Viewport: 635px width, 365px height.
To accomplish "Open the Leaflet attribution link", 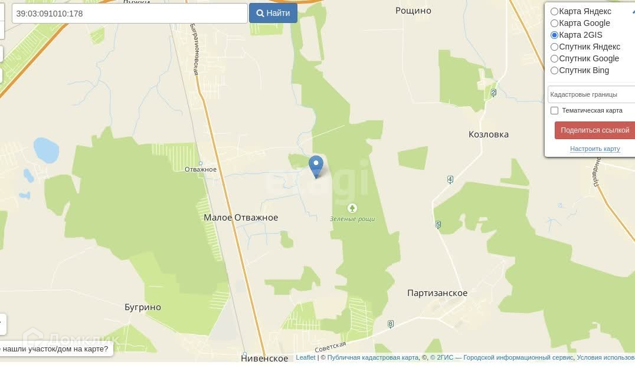I will tap(305, 357).
